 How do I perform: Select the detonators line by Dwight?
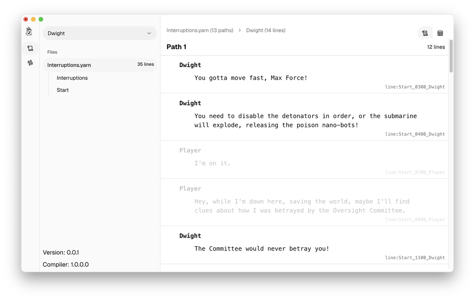(306, 120)
